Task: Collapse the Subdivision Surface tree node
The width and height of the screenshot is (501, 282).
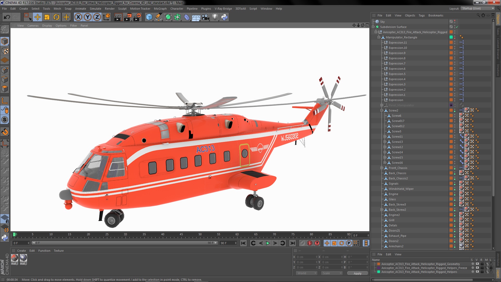Action: tap(373, 27)
